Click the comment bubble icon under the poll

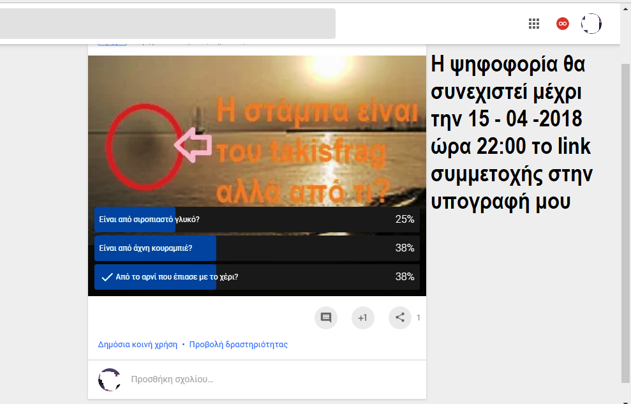325,318
